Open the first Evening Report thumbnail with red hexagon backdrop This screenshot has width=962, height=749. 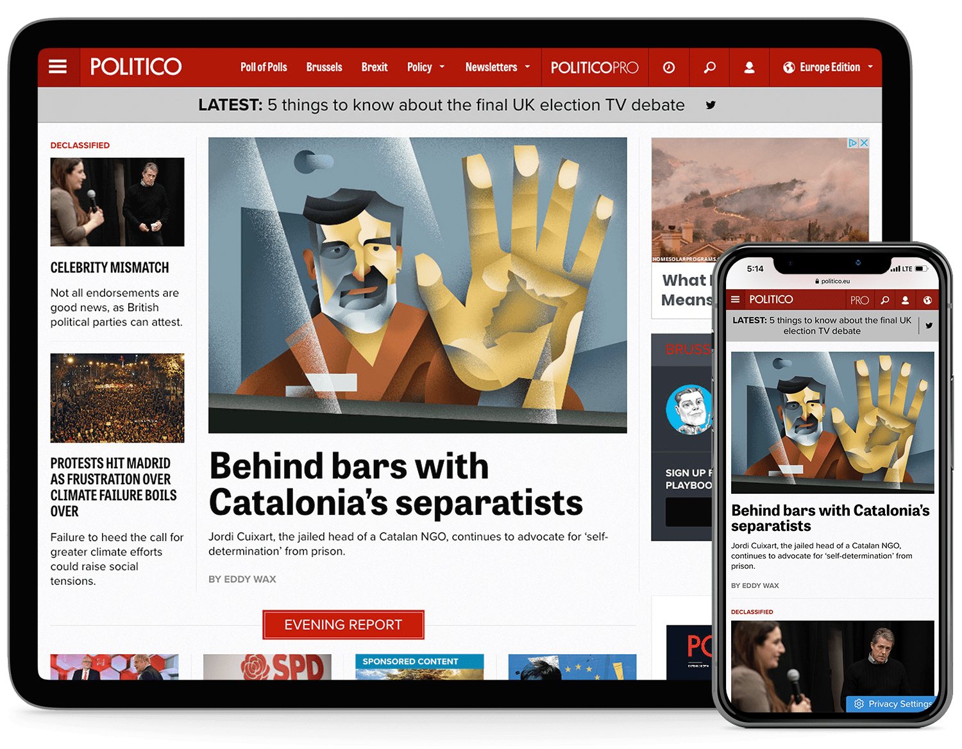[x=115, y=667]
